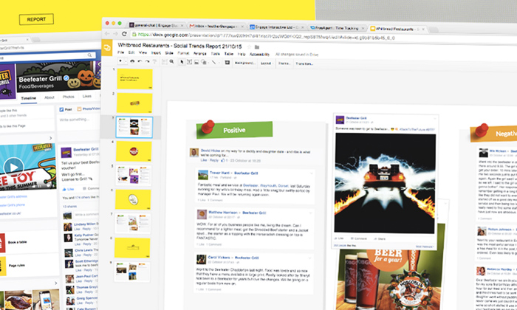
Task: Select the shape tool
Action: tap(204, 62)
